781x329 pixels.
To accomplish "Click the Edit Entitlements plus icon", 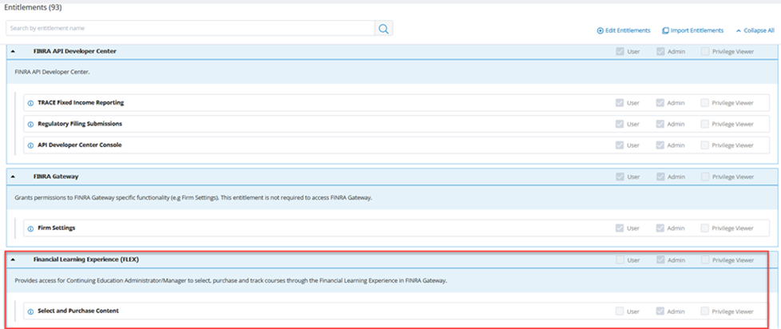I will [x=601, y=31].
